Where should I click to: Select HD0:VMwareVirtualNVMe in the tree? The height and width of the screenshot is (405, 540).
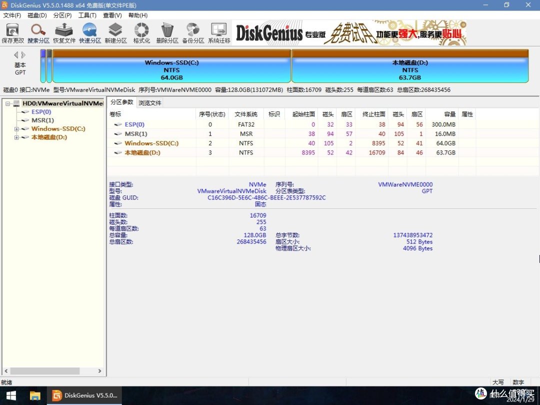pos(62,103)
